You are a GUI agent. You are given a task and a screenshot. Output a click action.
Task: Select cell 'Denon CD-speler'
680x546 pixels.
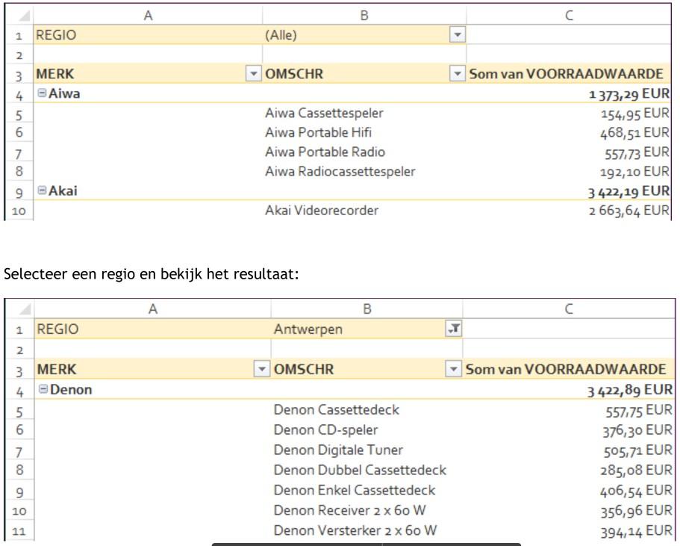pyautogui.click(x=325, y=429)
